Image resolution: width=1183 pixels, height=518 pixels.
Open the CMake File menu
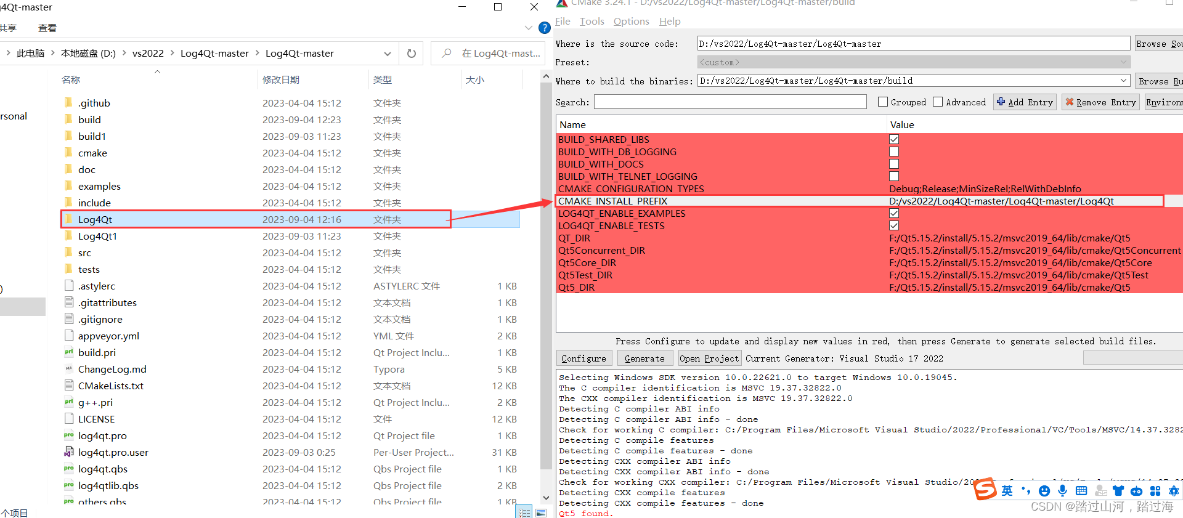[563, 22]
